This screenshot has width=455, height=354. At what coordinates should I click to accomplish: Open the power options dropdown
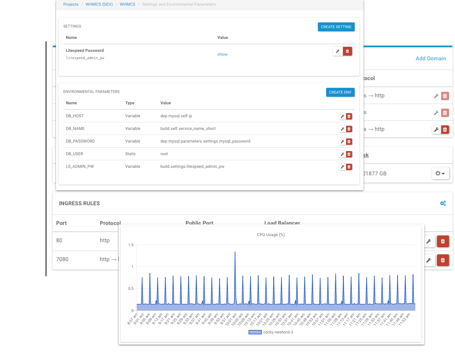pos(440,173)
